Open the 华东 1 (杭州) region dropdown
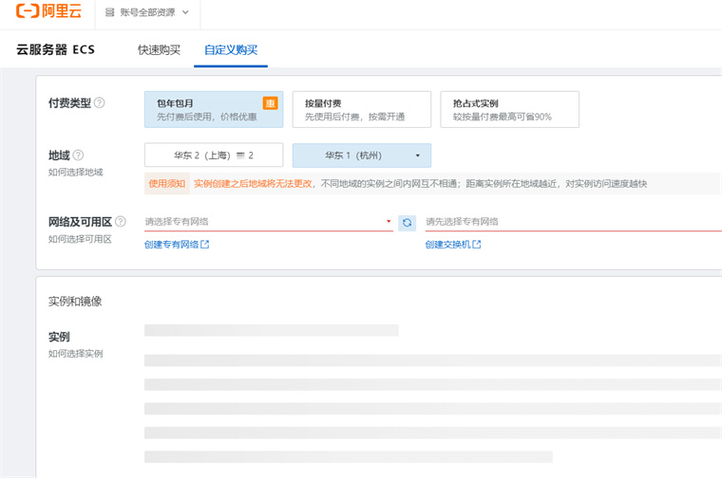 click(361, 155)
